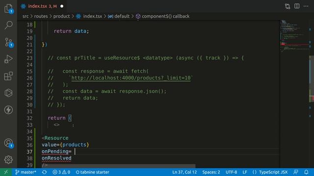Open Source Control view
The width and height of the screenshot is (314, 176).
8,43
